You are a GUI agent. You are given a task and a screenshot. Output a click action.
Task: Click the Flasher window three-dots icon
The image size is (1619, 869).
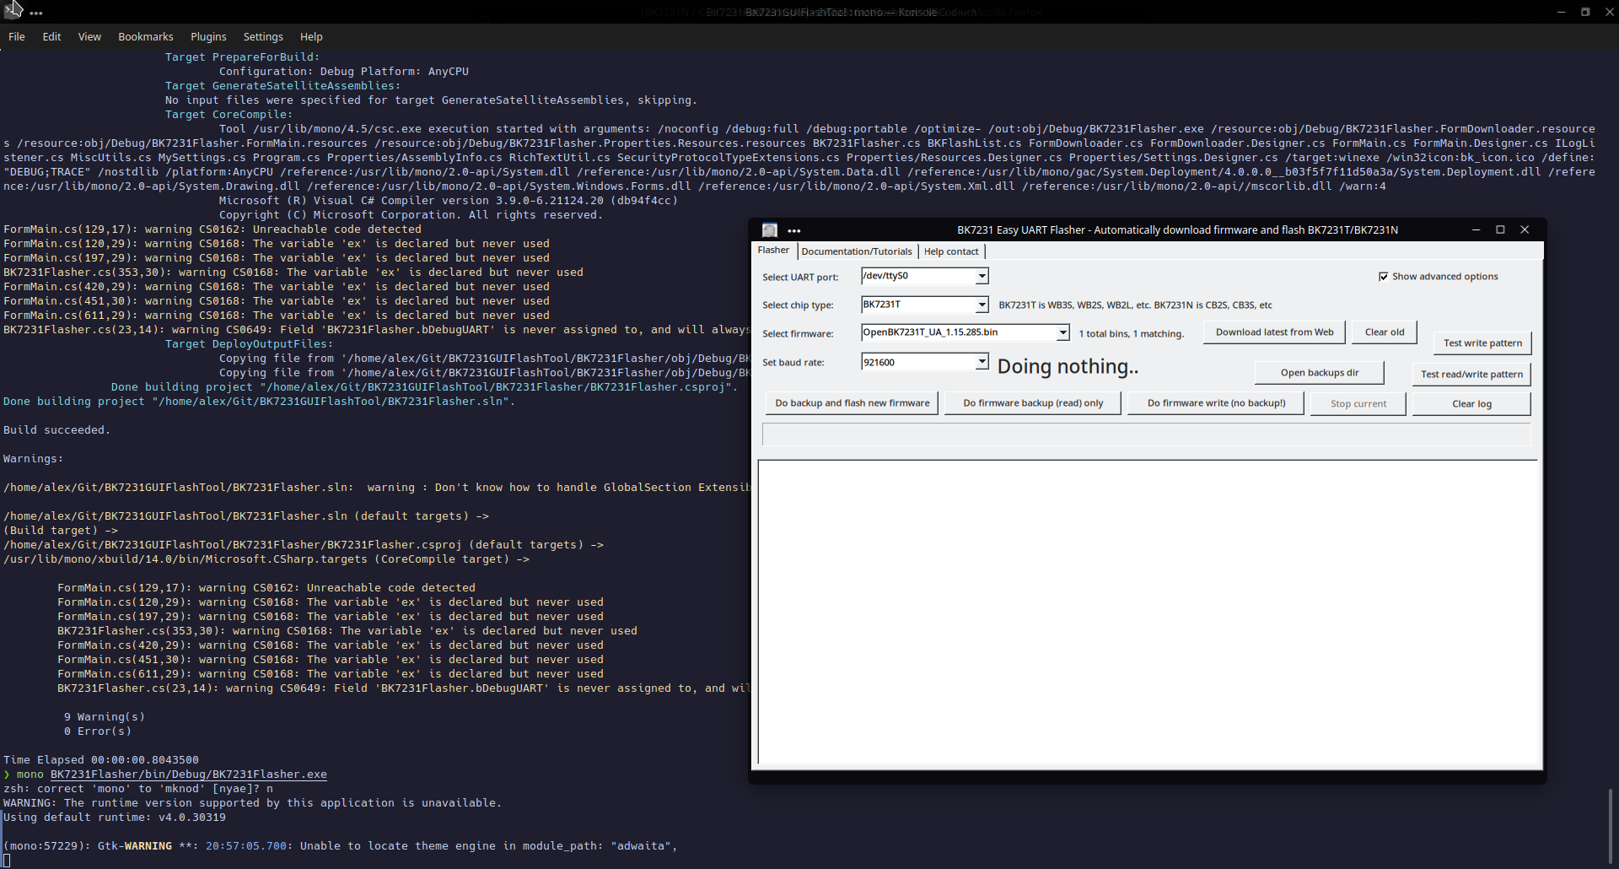tap(793, 230)
